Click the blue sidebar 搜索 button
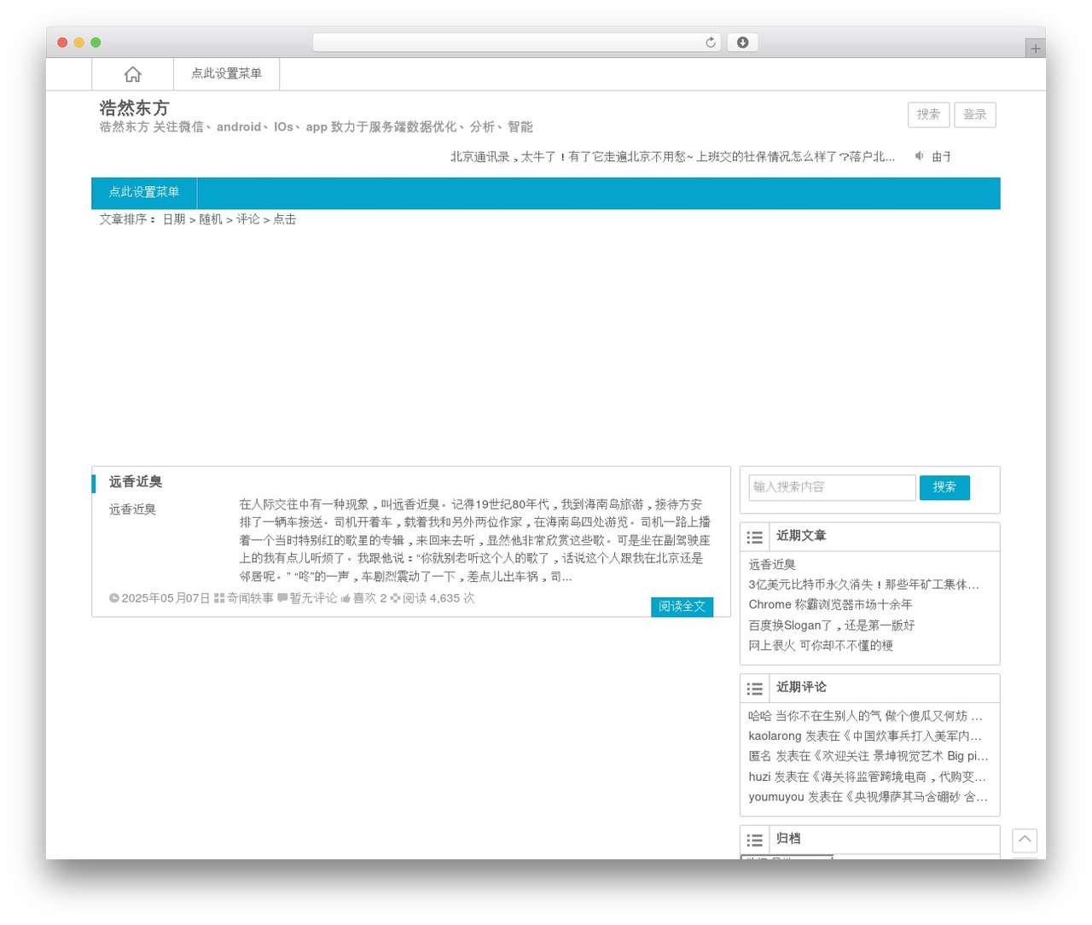 tap(944, 487)
